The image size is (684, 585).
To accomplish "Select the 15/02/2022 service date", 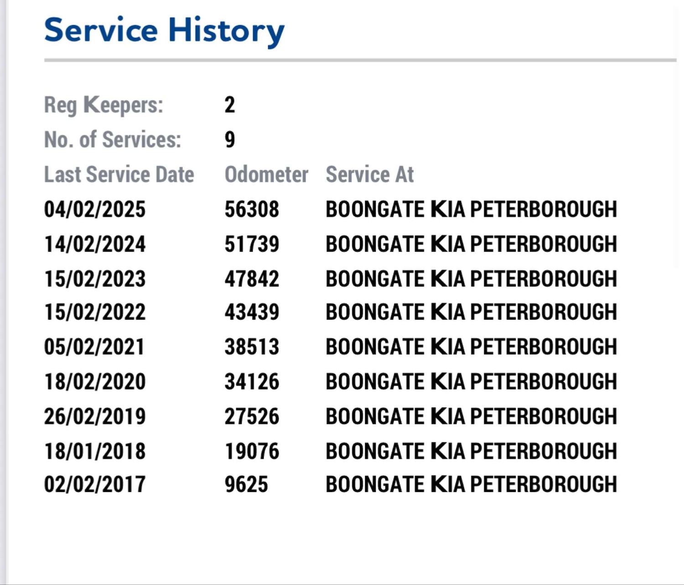I will tap(95, 312).
